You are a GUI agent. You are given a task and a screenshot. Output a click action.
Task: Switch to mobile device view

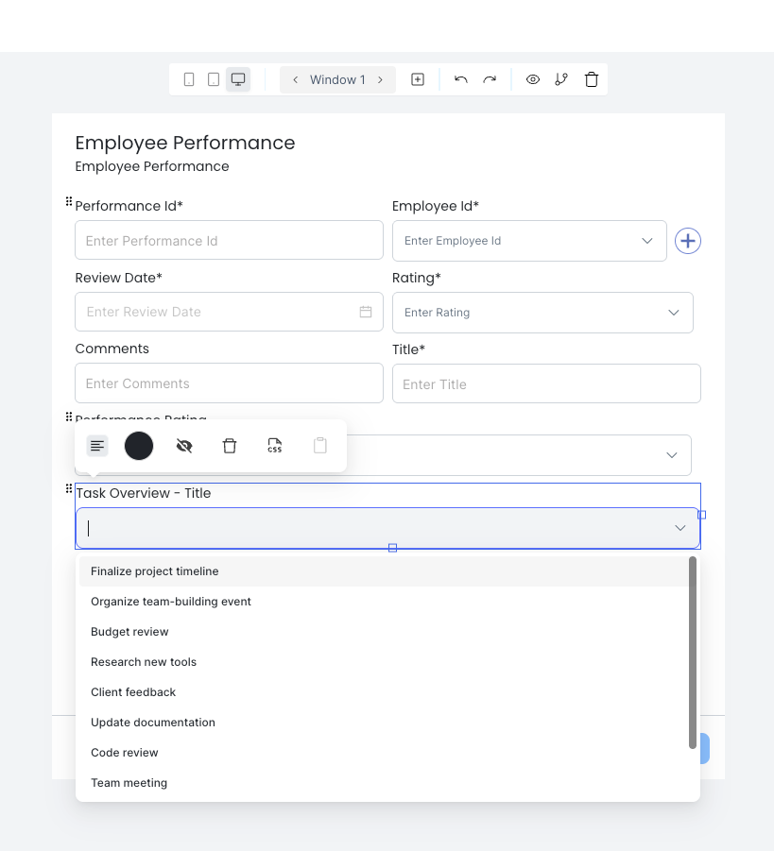click(x=189, y=79)
